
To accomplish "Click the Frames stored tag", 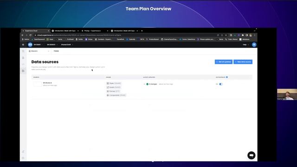I will (x=113, y=91).
